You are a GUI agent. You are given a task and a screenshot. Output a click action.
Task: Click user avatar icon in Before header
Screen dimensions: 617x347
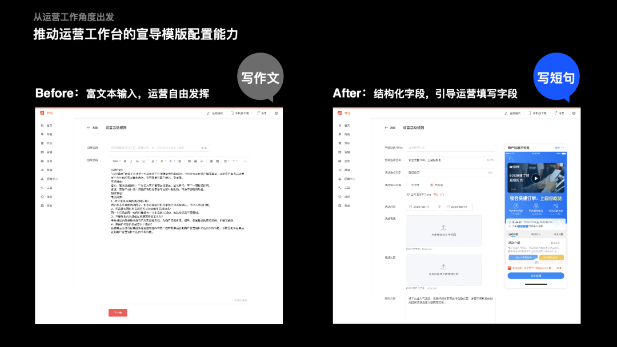pos(277,113)
